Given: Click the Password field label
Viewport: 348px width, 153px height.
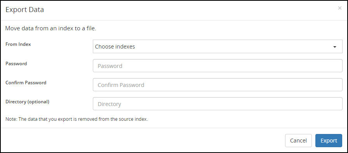Looking at the screenshot, I should (x=16, y=63).
